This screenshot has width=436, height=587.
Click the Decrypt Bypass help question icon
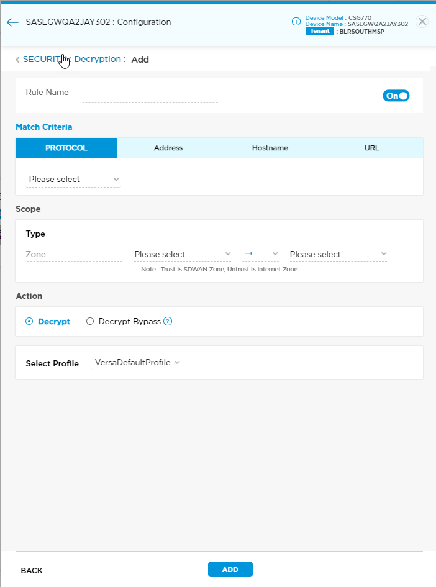(x=167, y=322)
